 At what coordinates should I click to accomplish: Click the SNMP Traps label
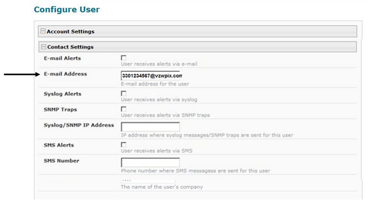(x=60, y=110)
